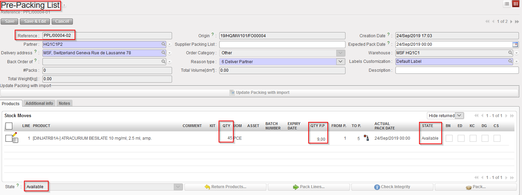Toggle KC checkbox on line 1
The width and height of the screenshot is (522, 195).
(473, 138)
